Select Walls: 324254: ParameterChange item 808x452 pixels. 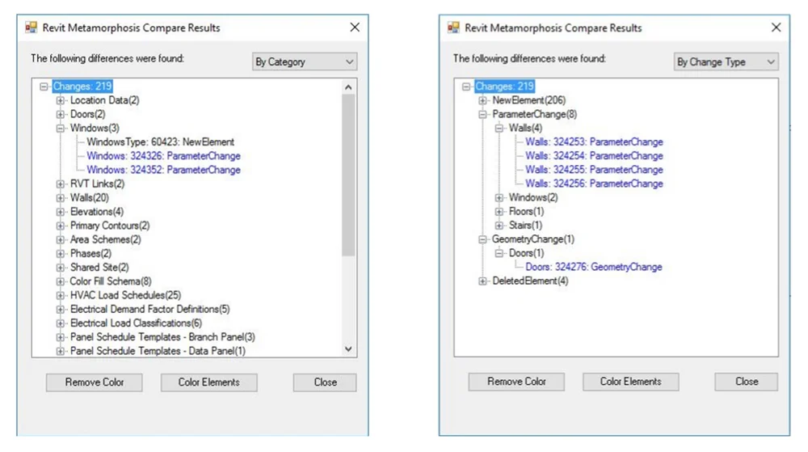click(594, 155)
